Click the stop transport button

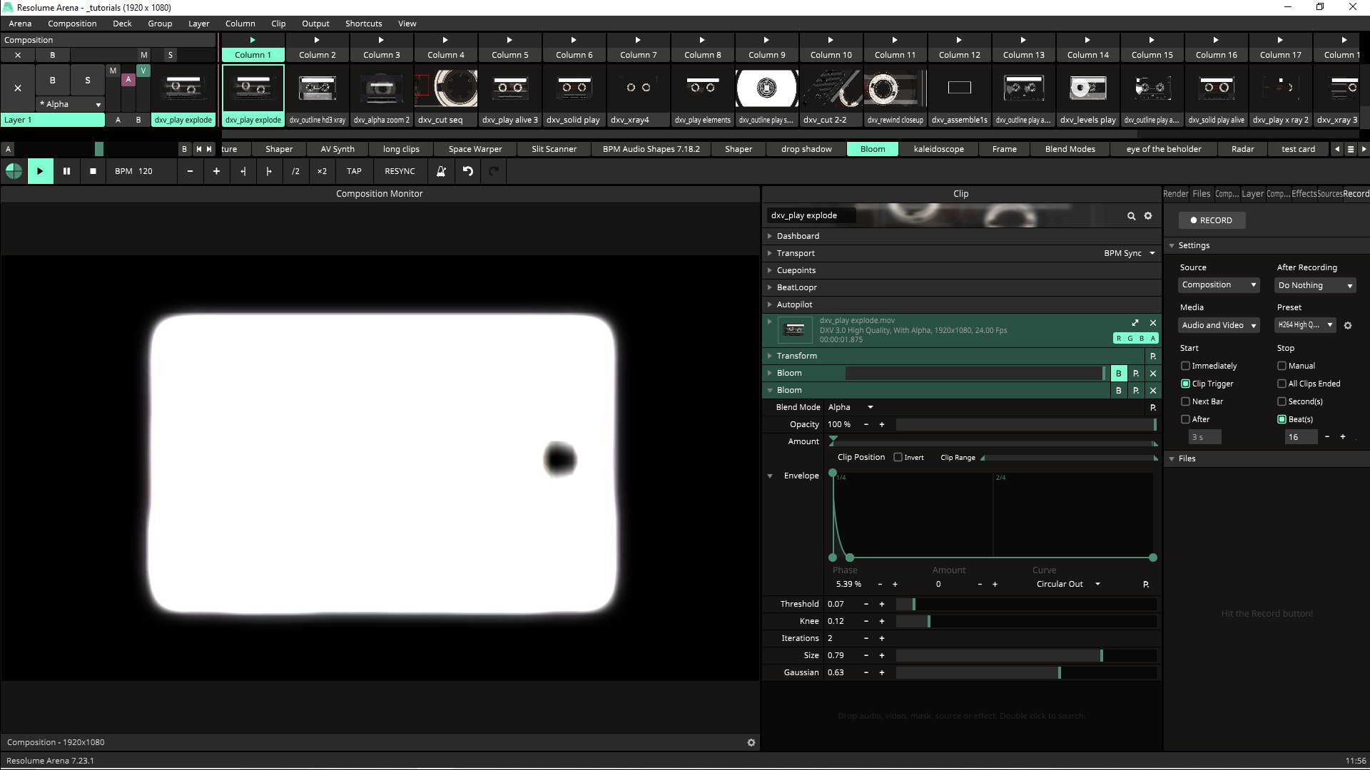click(x=93, y=171)
